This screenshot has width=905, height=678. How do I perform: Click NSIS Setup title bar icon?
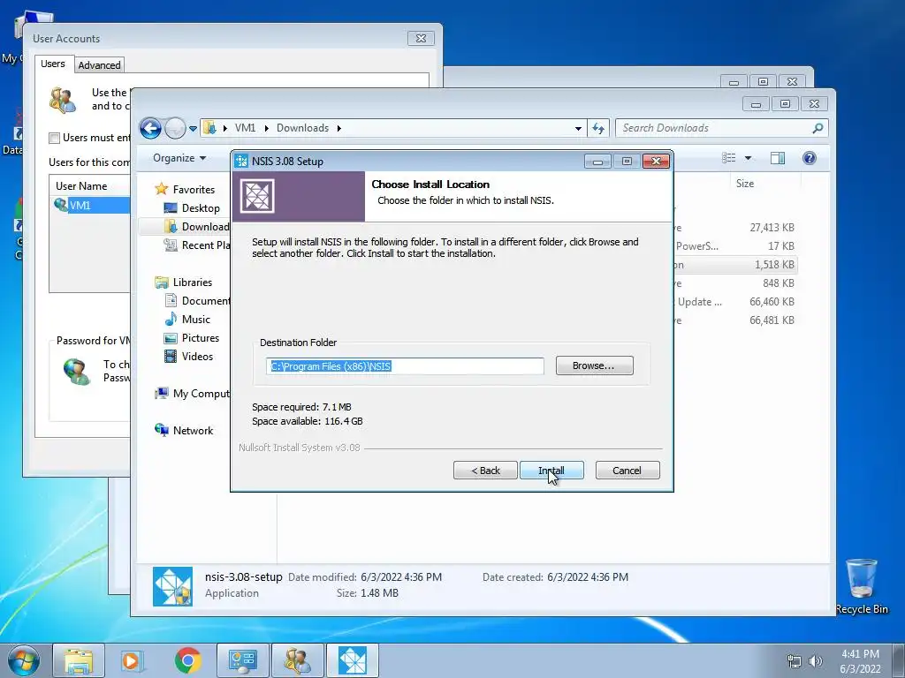241,162
